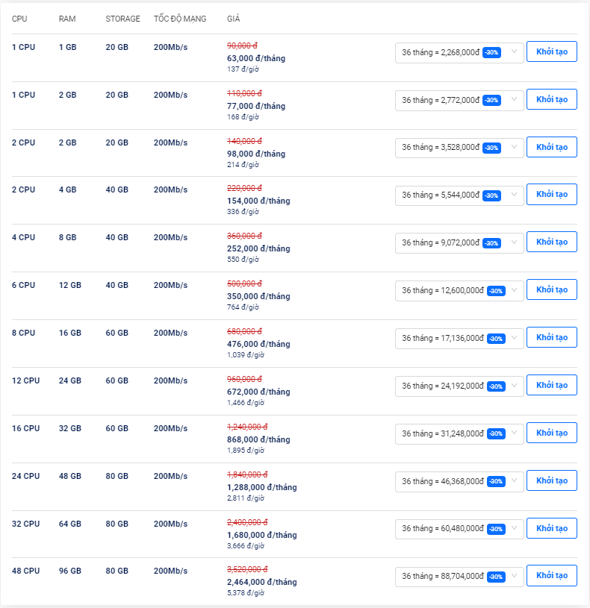Click Khởi tạo for 1 CPU 1 GB plan

click(x=552, y=51)
